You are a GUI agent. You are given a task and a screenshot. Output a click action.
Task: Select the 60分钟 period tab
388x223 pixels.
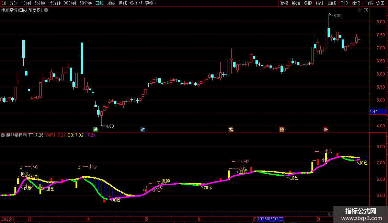(86, 3)
